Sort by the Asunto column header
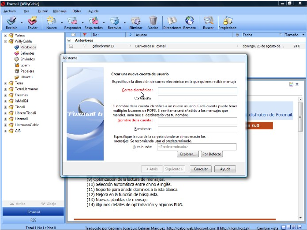The image size is (307, 230). 184,35
